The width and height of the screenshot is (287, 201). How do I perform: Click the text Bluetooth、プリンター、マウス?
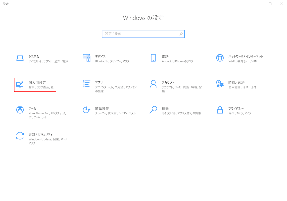(x=112, y=61)
